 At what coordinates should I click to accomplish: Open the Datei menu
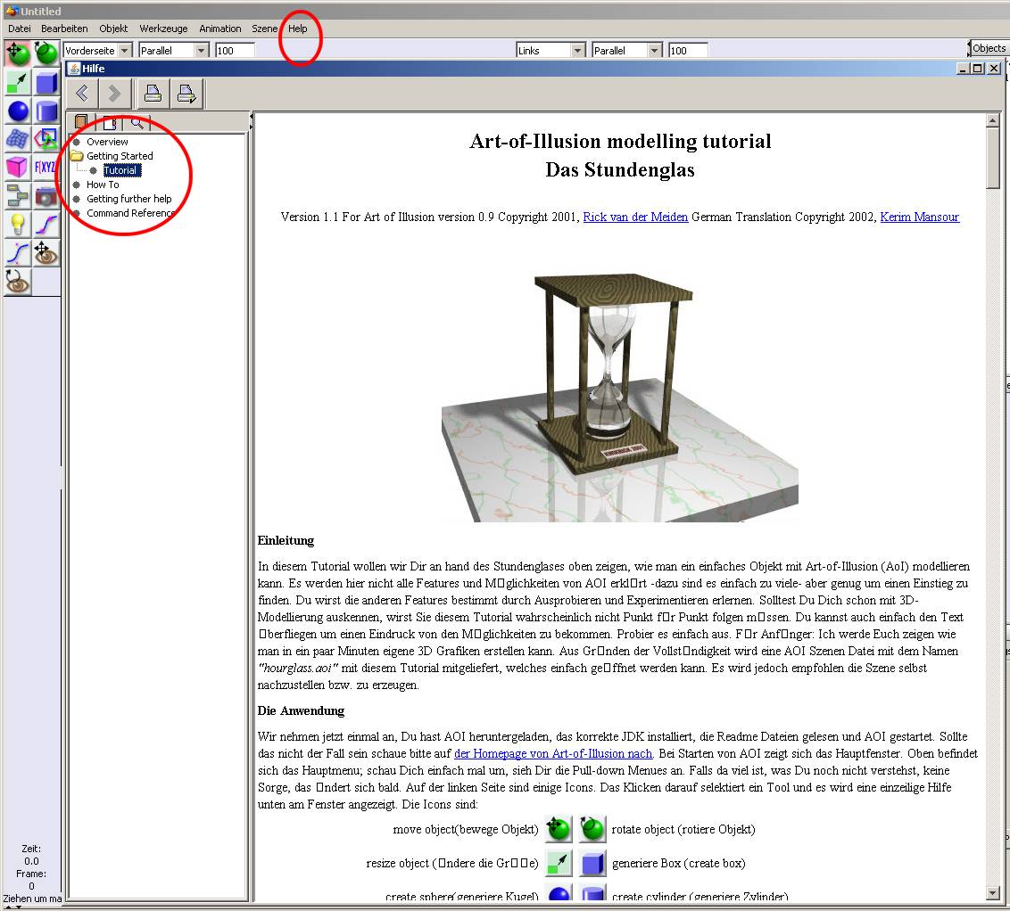20,29
